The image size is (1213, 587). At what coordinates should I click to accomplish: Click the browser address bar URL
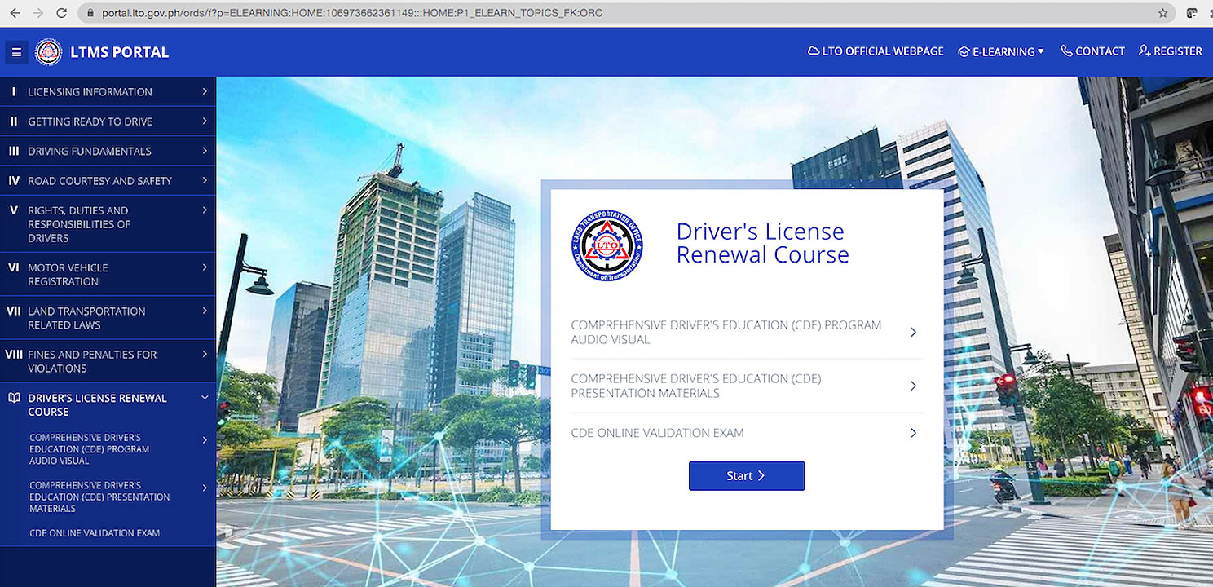tap(352, 13)
